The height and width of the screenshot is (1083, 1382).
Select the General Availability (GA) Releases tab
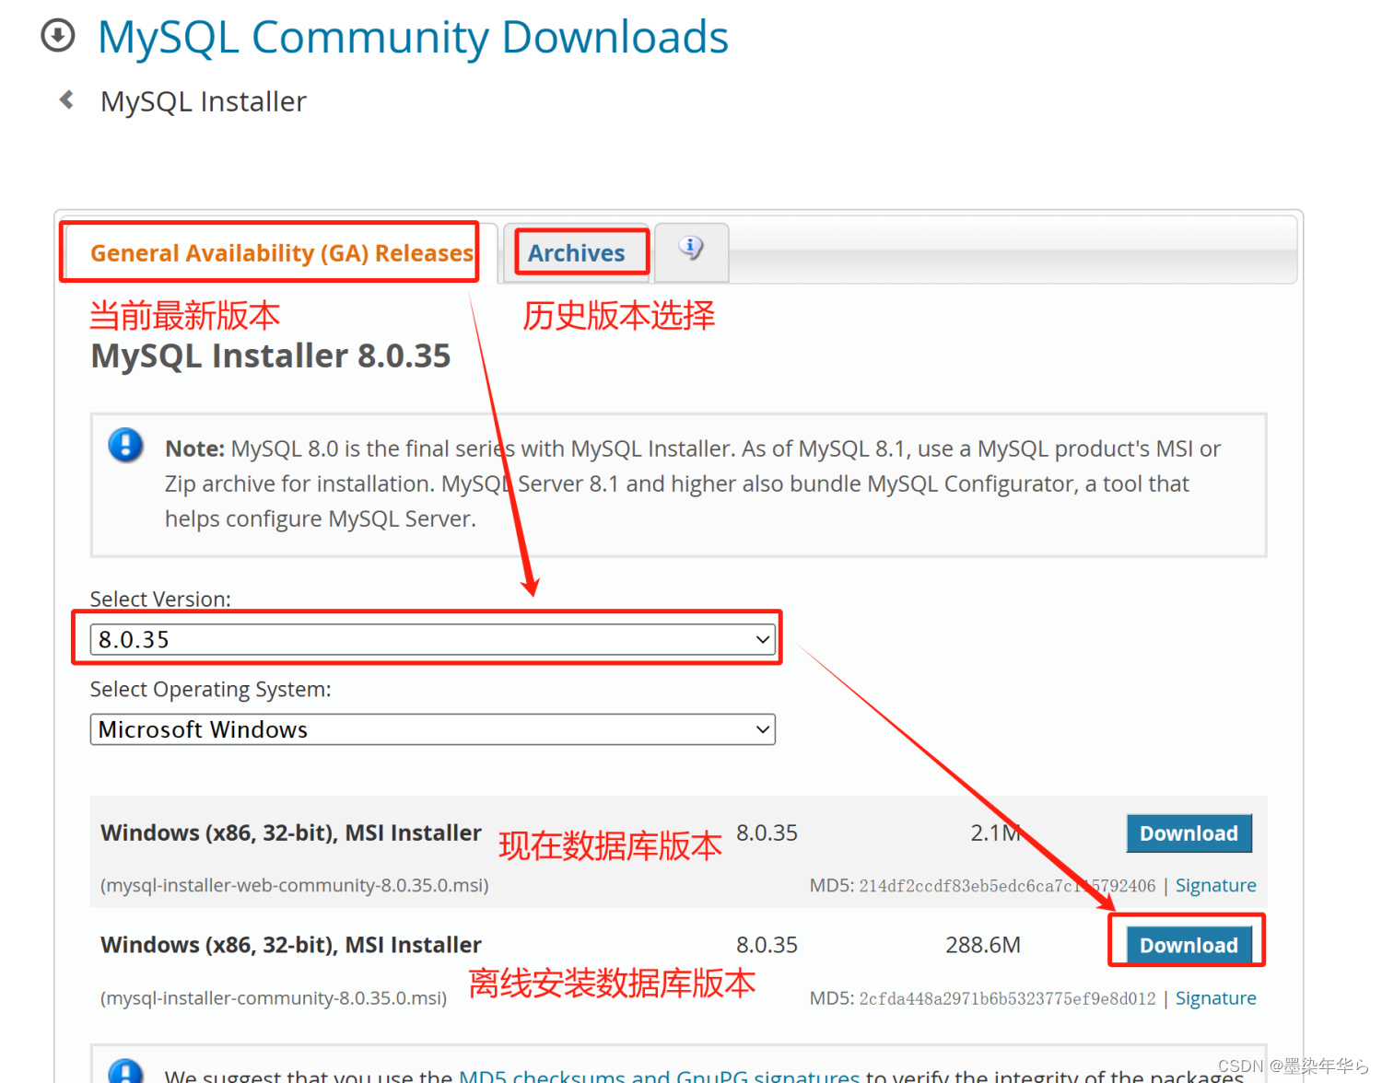tap(281, 253)
